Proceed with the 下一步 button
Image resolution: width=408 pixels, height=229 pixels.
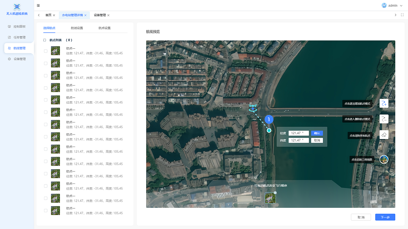[x=385, y=217]
